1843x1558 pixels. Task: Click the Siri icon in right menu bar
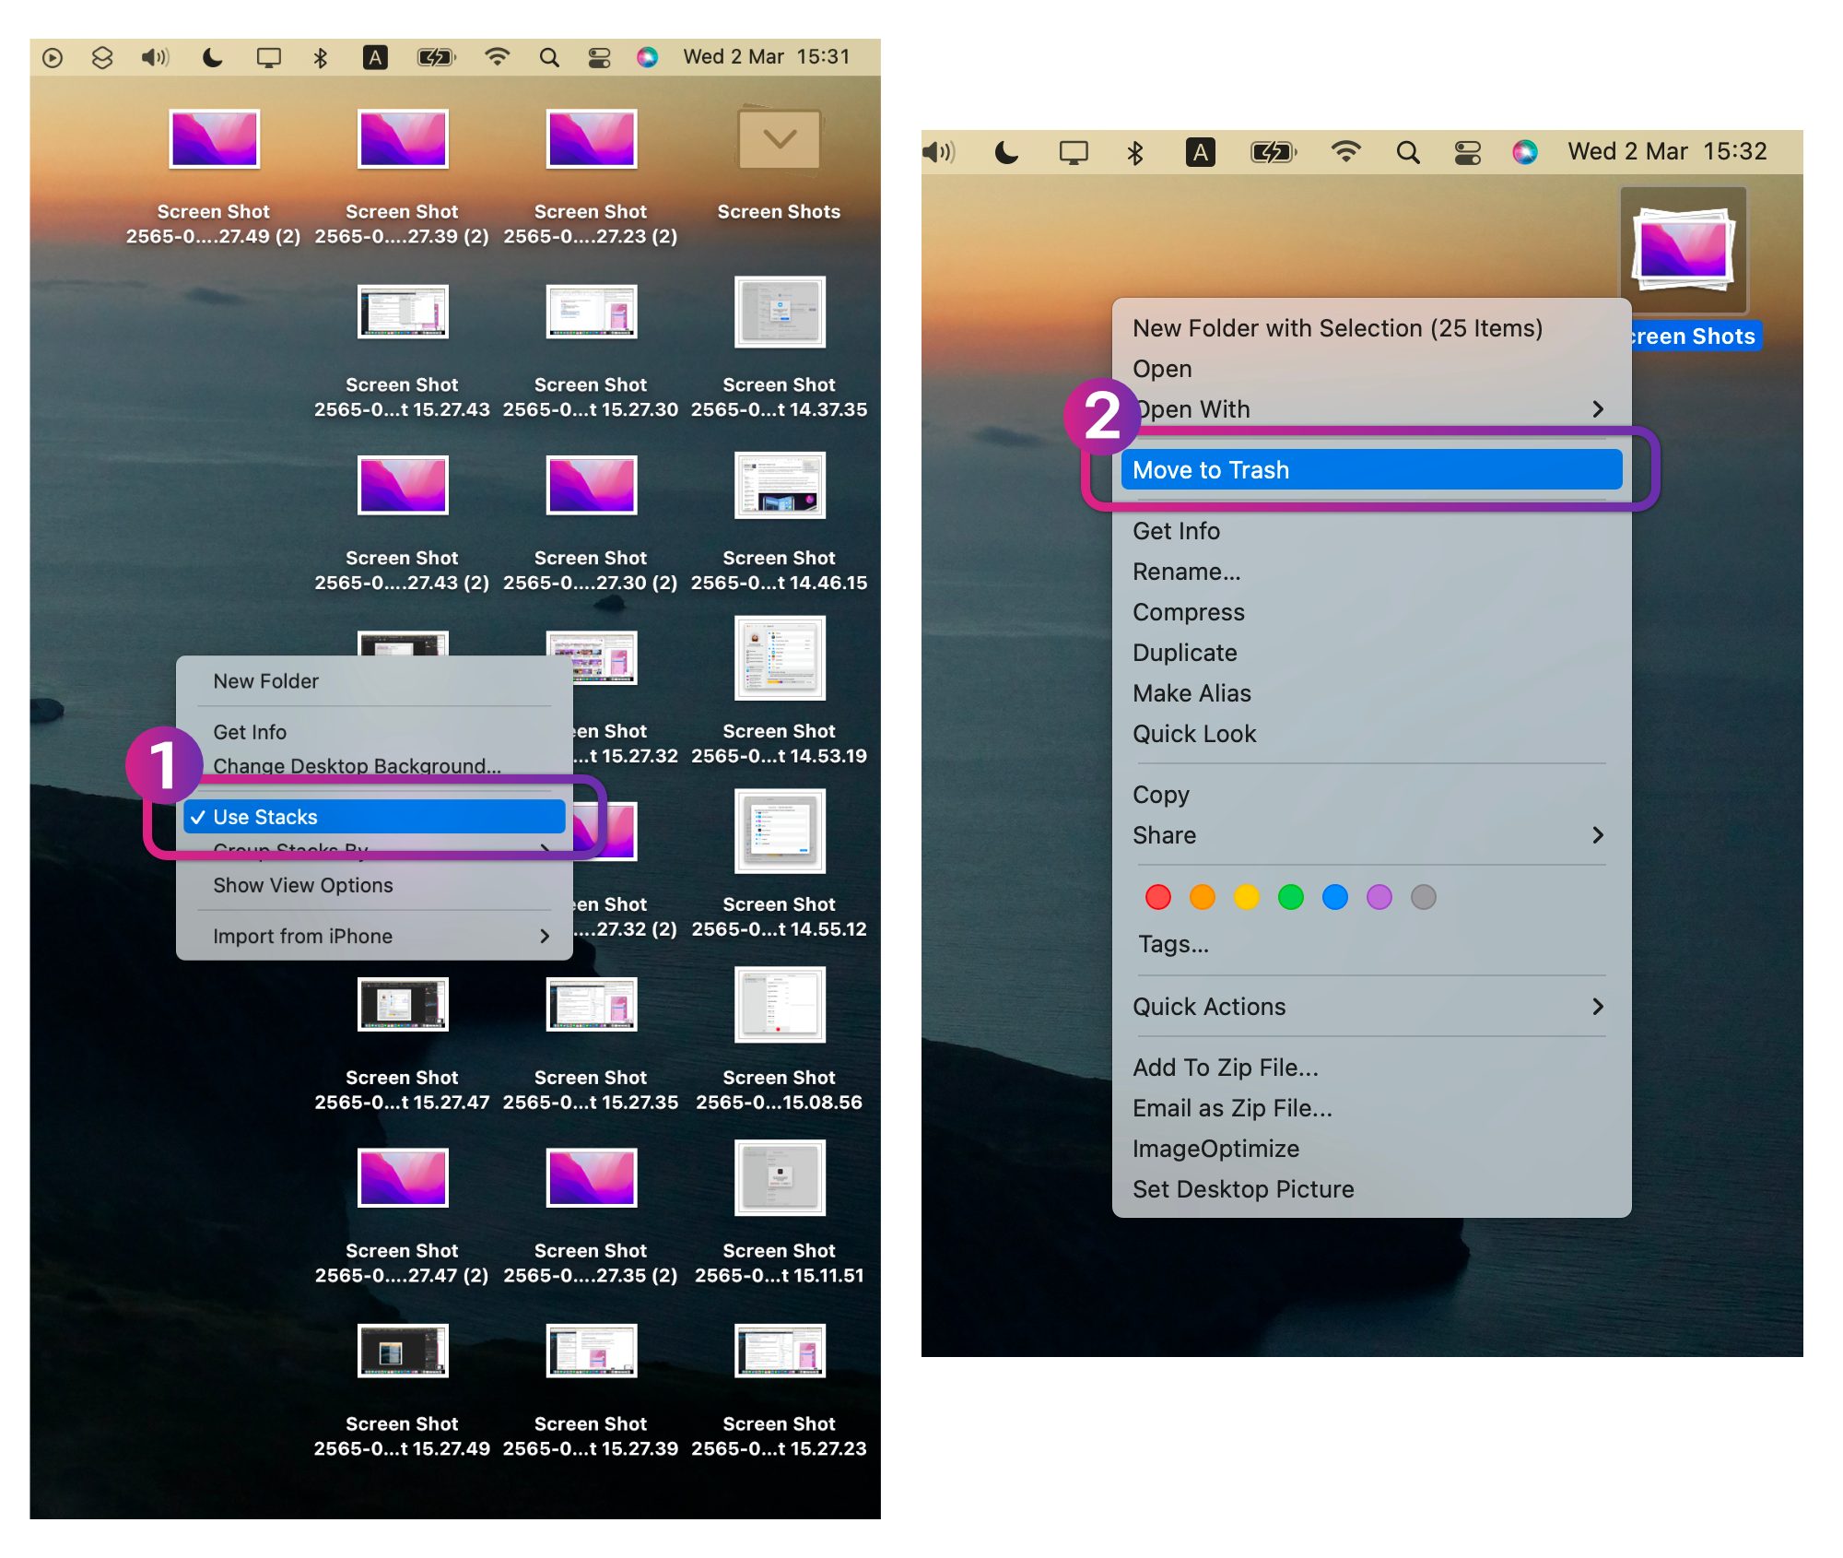click(x=1525, y=152)
